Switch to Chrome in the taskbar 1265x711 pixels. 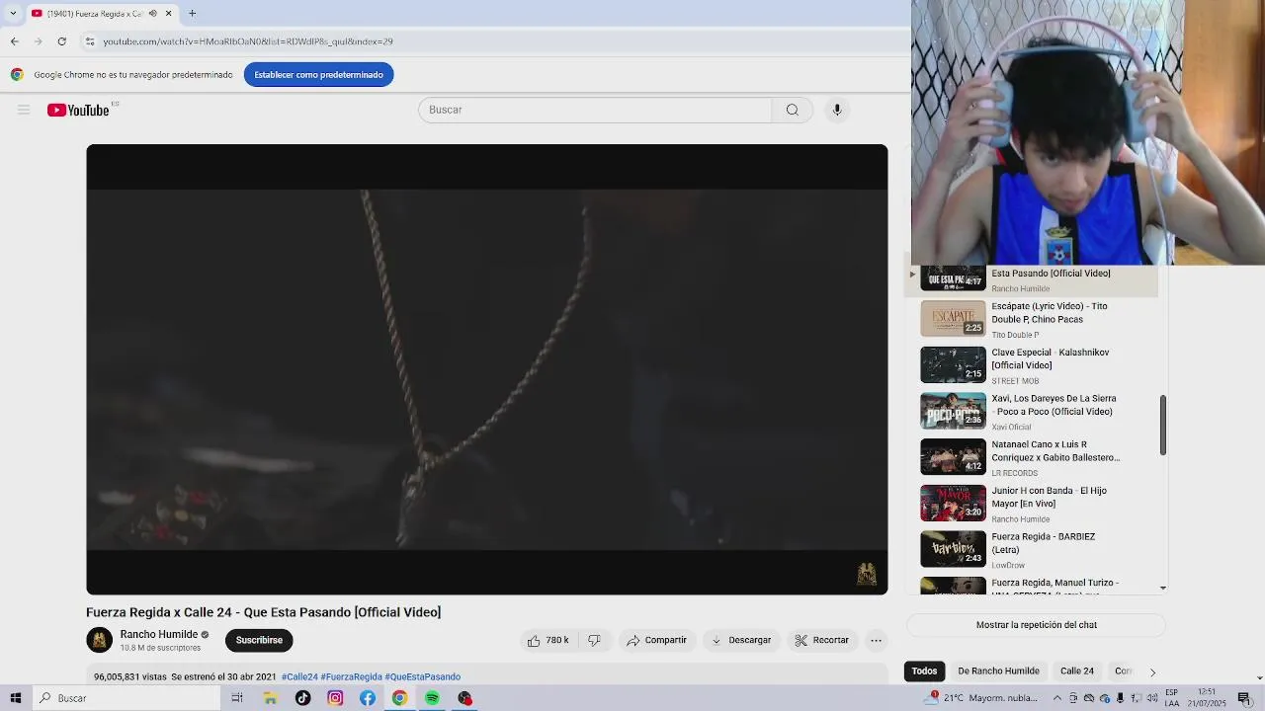pos(399,698)
